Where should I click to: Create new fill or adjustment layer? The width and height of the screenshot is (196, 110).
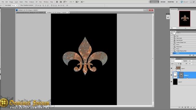188,107
